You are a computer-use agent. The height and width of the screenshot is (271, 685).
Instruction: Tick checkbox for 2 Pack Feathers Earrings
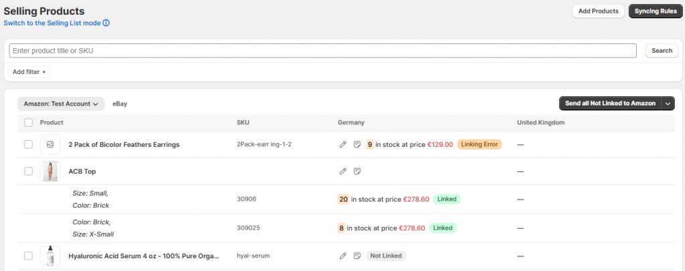pyautogui.click(x=28, y=144)
